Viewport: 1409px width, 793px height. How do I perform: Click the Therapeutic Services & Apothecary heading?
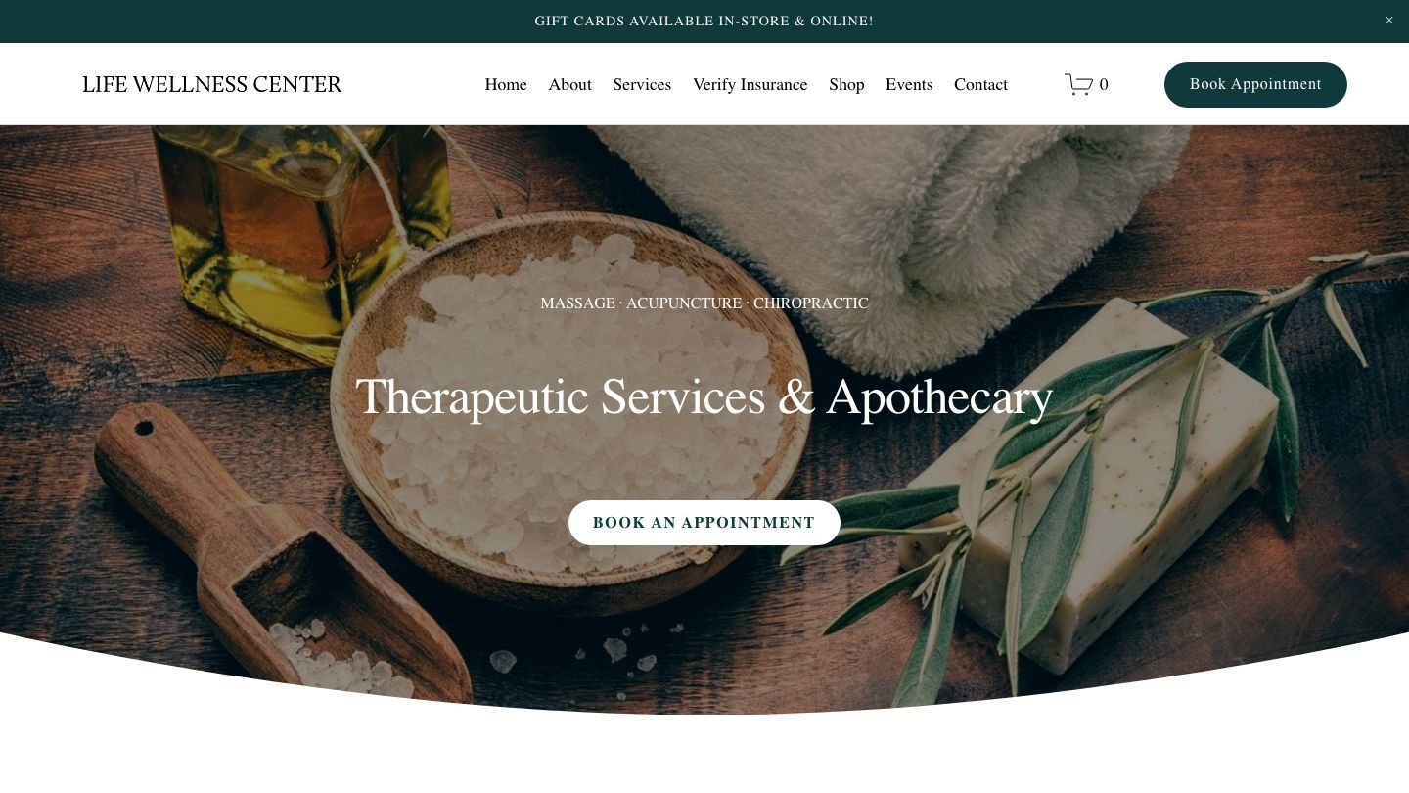tap(704, 397)
